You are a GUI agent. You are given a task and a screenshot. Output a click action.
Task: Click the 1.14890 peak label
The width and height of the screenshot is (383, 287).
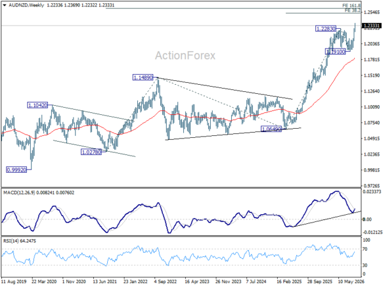coord(143,78)
